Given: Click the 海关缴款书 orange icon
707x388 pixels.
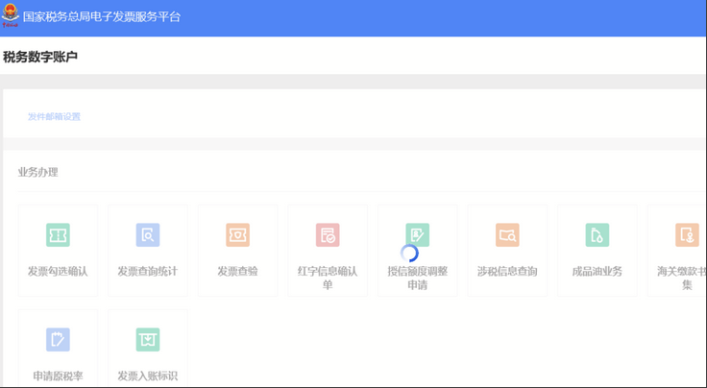Looking at the screenshot, I should pyautogui.click(x=686, y=235).
